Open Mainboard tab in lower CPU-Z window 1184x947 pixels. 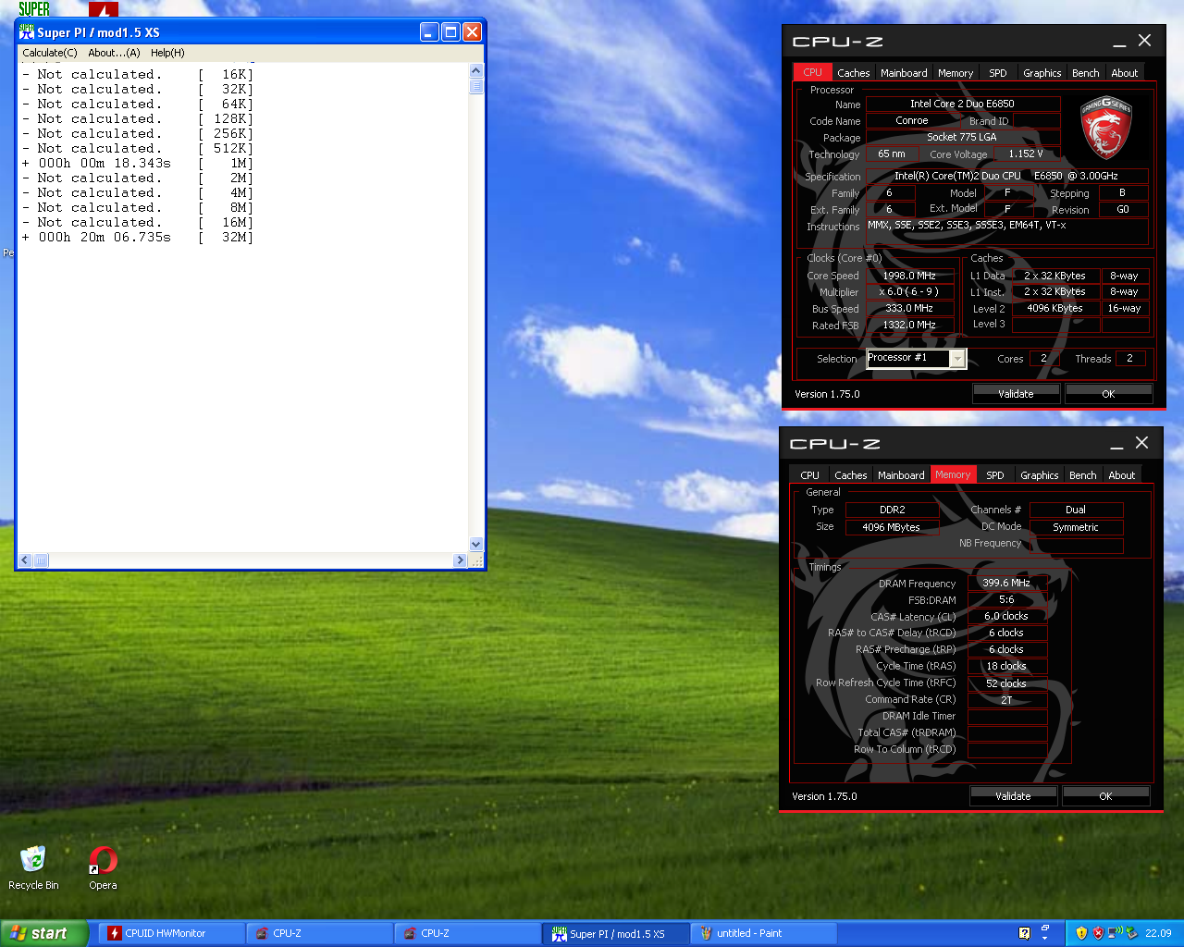tap(901, 475)
